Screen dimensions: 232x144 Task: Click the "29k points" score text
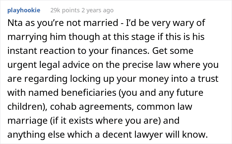pos(65,10)
